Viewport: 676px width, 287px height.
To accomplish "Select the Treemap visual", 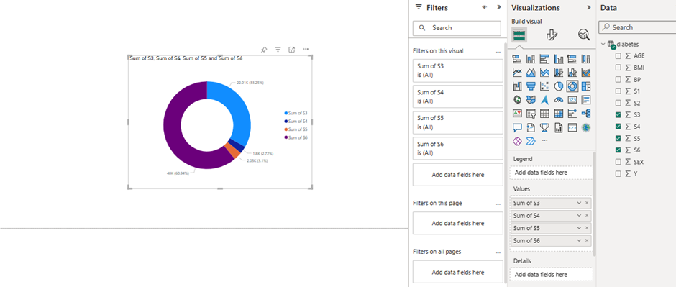I will 586,86.
